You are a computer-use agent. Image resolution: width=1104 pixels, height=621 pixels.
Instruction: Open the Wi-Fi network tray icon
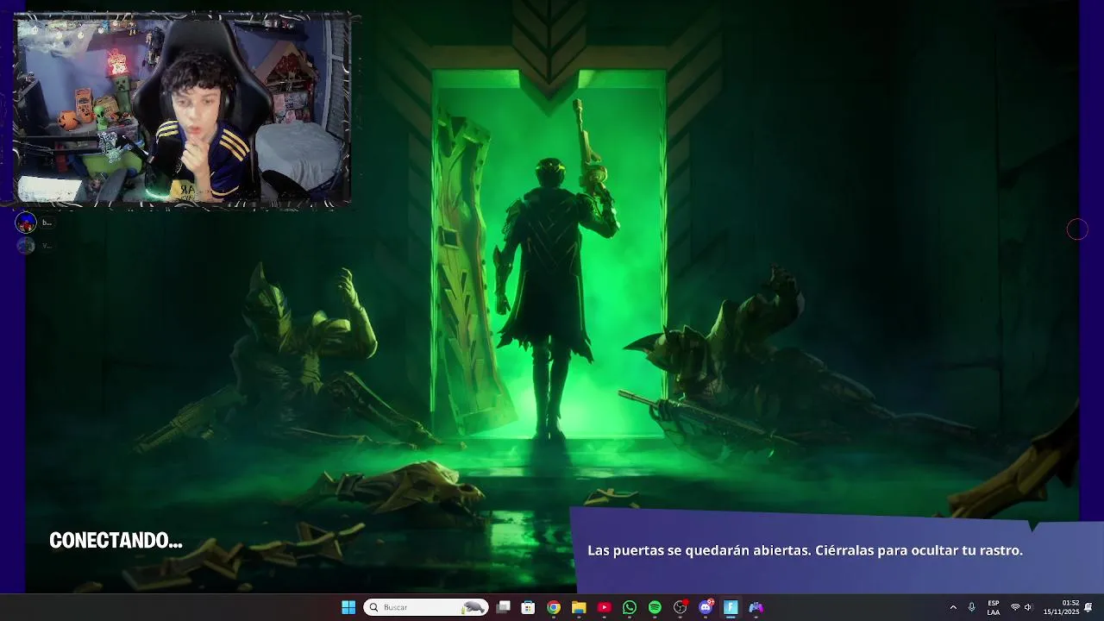pyautogui.click(x=1015, y=607)
